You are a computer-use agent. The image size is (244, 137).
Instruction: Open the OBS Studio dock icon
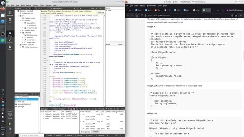[x=3, y=34]
